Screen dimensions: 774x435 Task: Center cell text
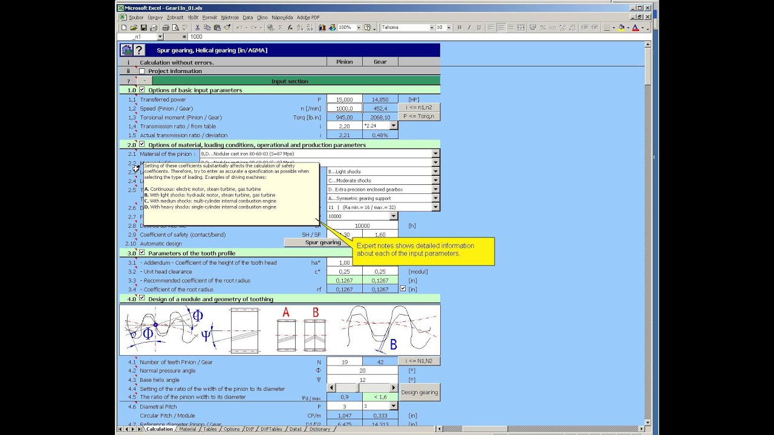tap(501, 27)
